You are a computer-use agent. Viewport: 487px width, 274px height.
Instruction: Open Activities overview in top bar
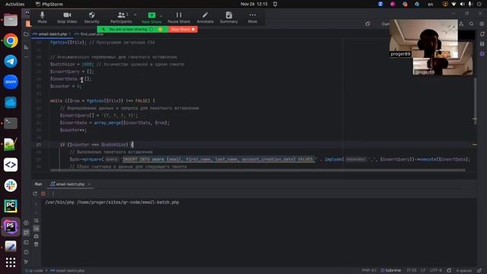(15, 4)
